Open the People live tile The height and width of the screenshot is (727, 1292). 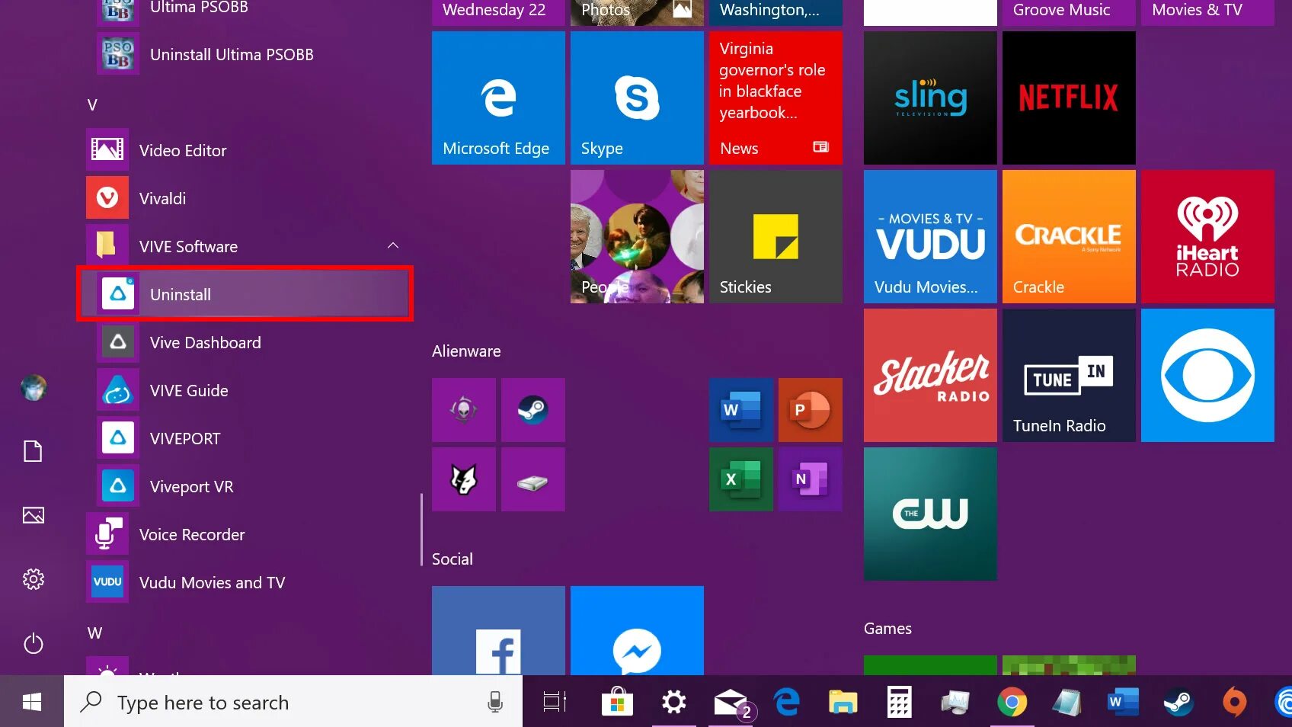pos(637,236)
